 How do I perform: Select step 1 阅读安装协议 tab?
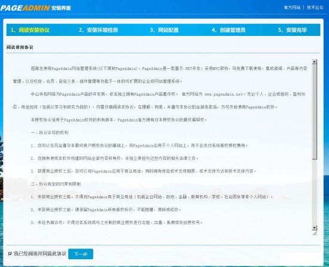30,30
